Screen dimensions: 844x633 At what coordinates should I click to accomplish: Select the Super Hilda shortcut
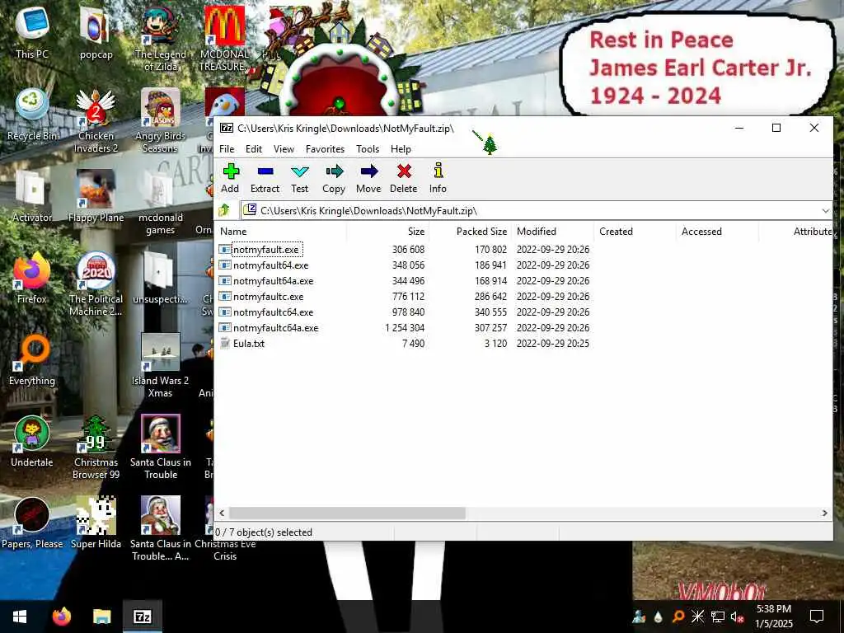96,523
